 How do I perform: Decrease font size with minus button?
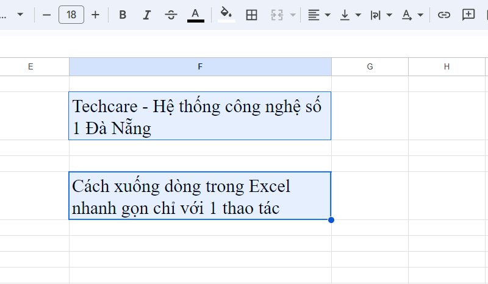(x=46, y=15)
